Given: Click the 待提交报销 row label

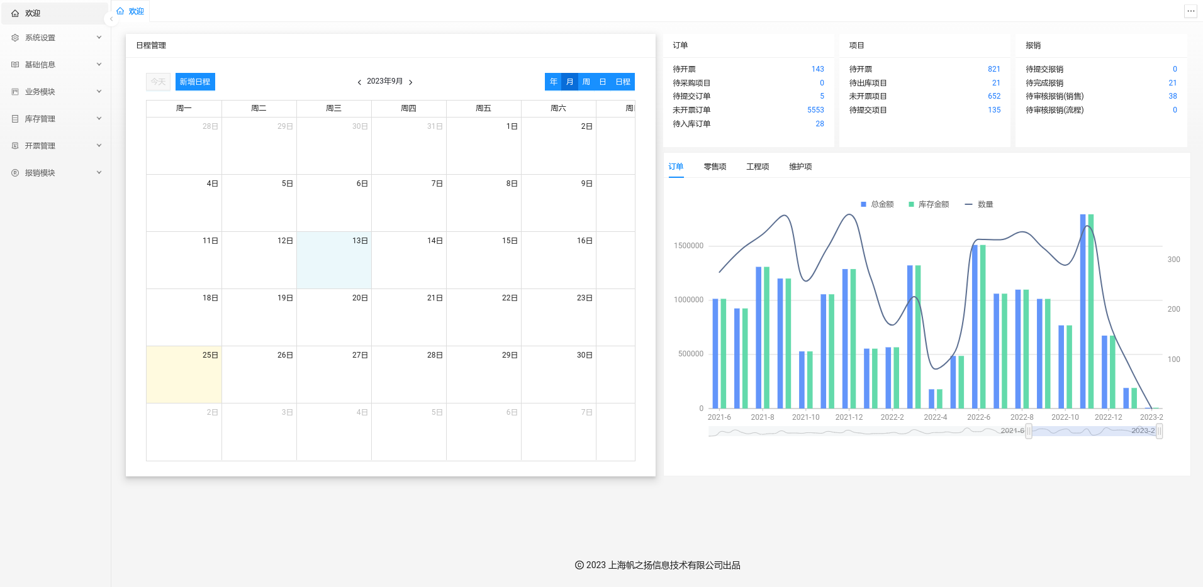Looking at the screenshot, I should pos(1044,69).
